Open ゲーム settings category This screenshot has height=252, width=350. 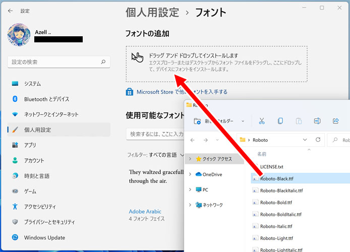(59, 191)
